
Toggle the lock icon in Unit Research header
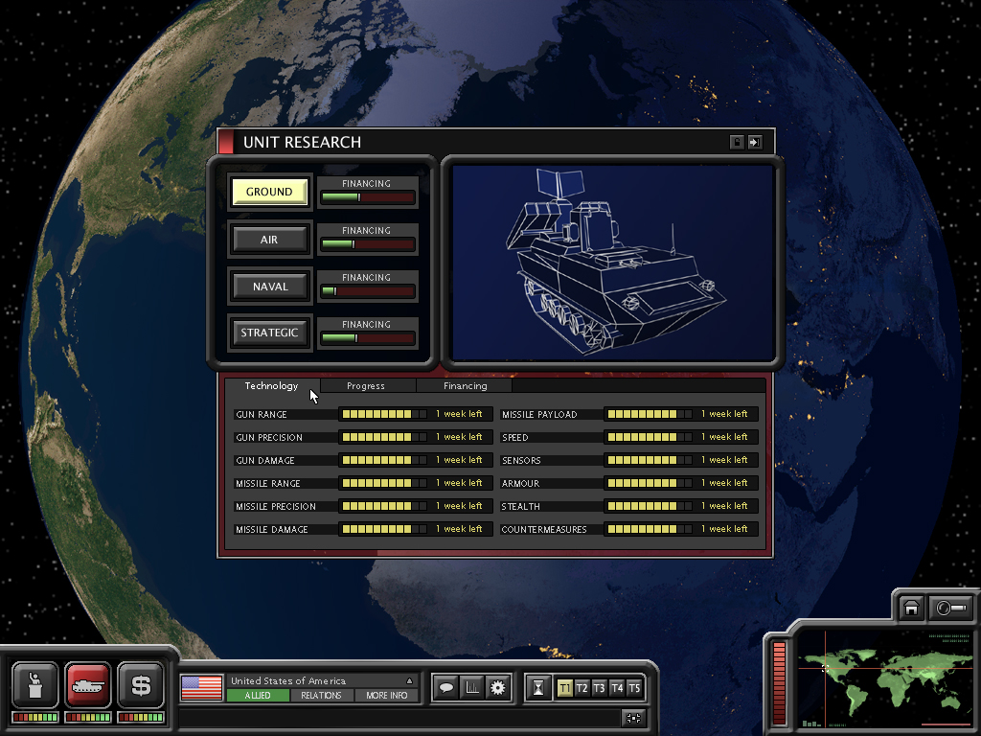(x=736, y=142)
